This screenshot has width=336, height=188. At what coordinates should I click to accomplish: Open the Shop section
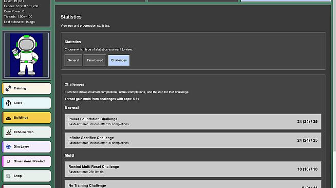point(27,176)
